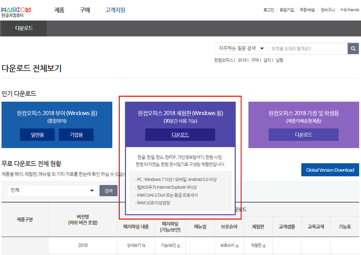Expand the 자주하는 질문 검색 dropdown
The image size is (361, 255).
pos(241,48)
